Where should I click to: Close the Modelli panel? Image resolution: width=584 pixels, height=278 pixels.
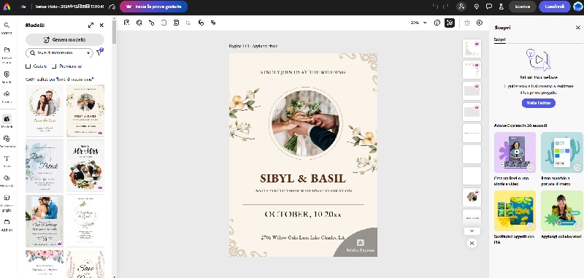pos(101,26)
